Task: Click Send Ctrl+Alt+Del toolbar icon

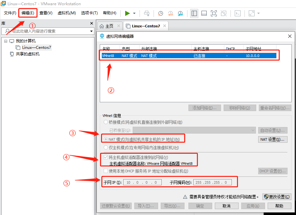Action: pyautogui.click(x=147, y=13)
